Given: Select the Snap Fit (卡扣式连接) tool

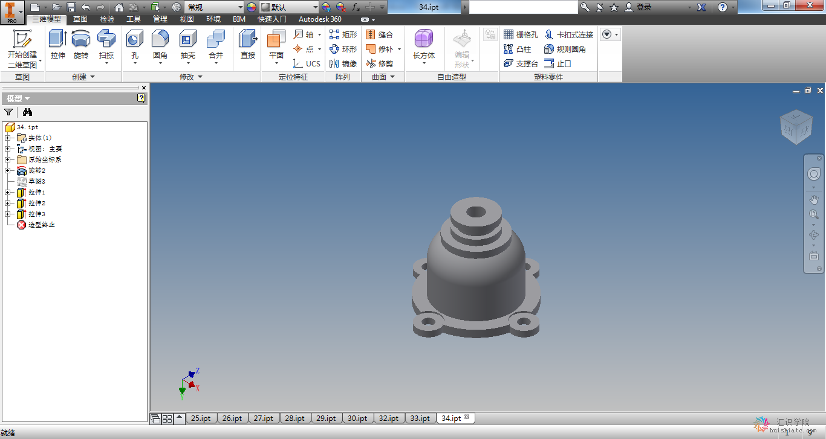Looking at the screenshot, I should point(569,34).
